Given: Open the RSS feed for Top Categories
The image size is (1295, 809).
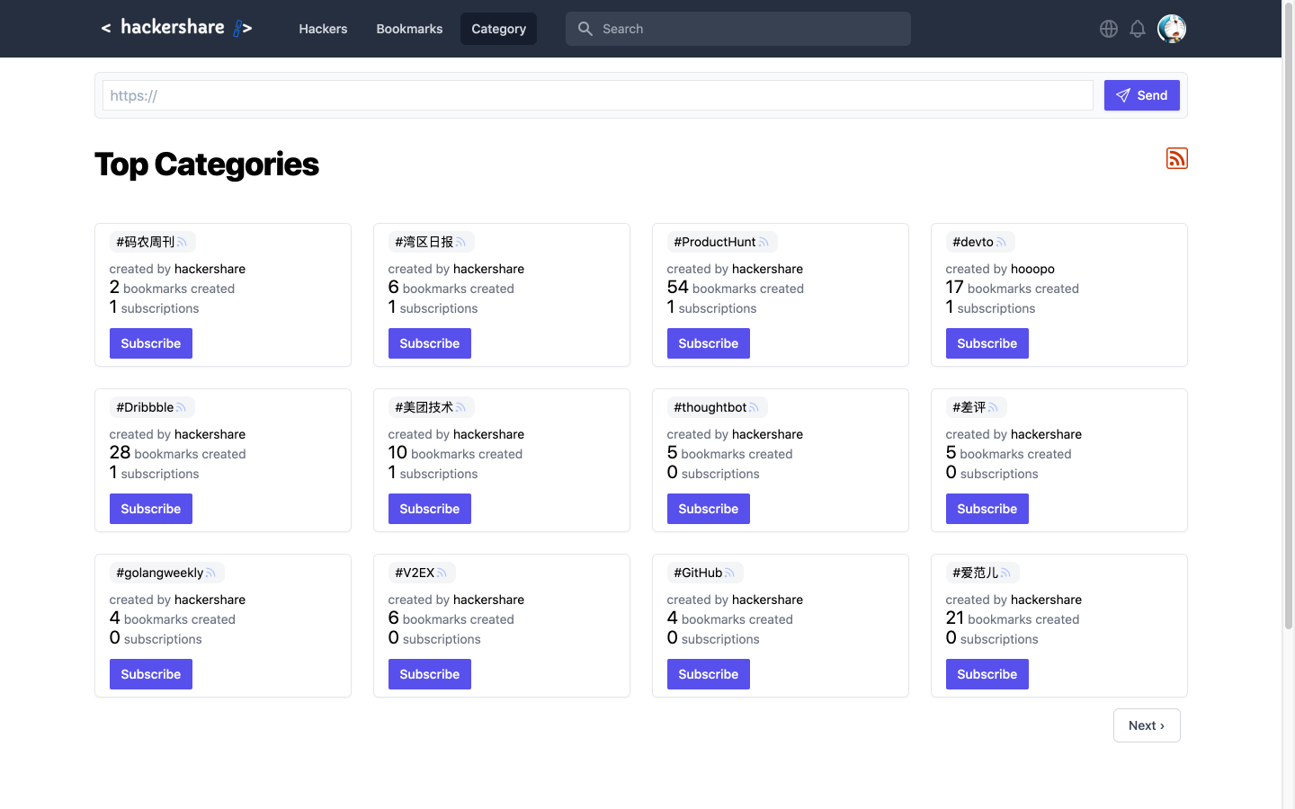Looking at the screenshot, I should tap(1177, 157).
